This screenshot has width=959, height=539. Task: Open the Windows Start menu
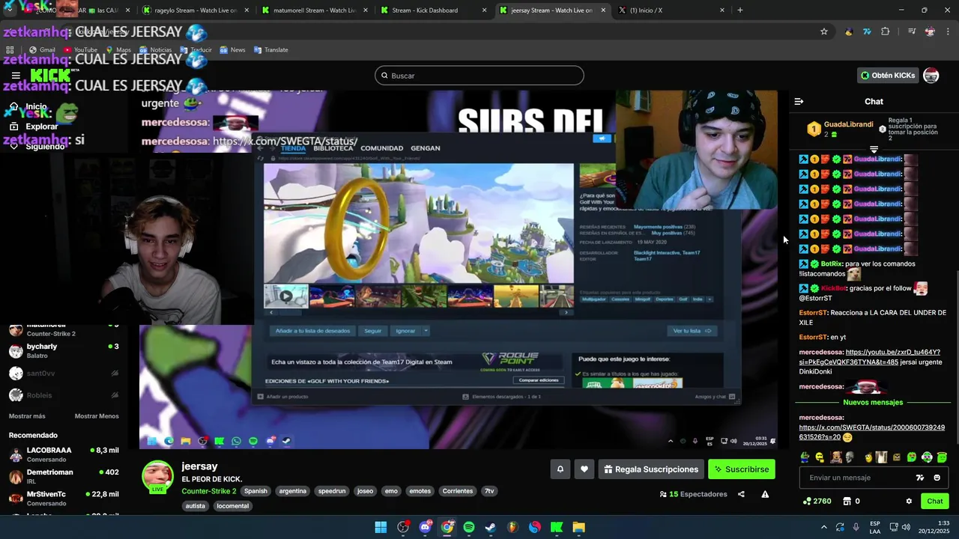pos(381,527)
